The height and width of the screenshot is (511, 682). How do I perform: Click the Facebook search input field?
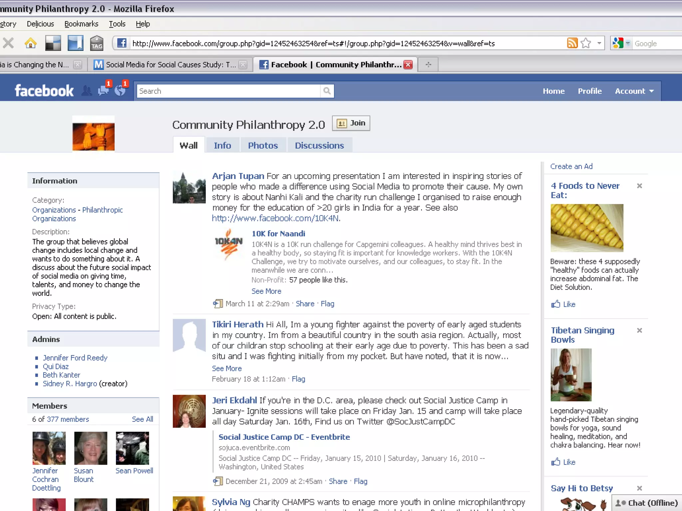[x=228, y=91]
